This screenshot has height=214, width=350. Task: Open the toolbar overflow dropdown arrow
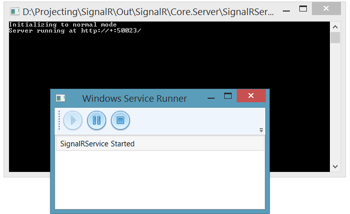coord(261,130)
